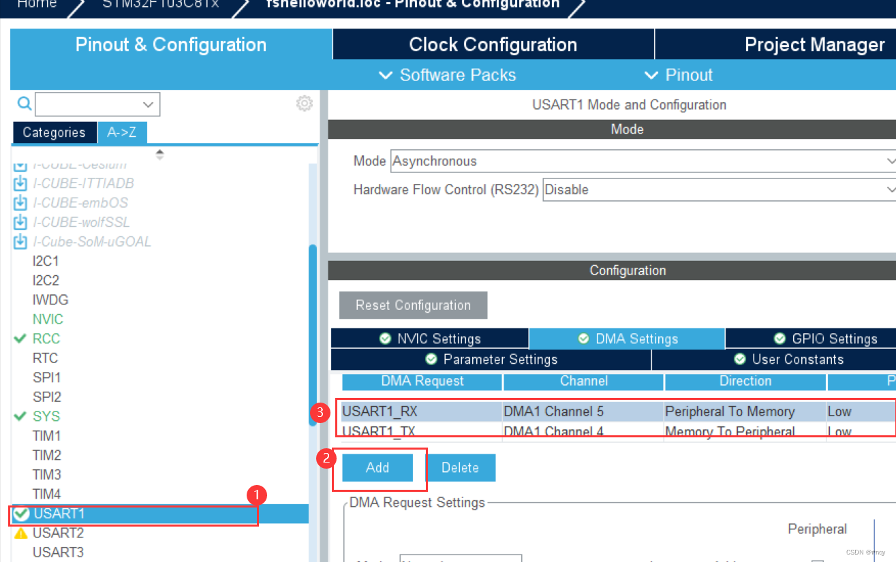Image resolution: width=896 pixels, height=562 pixels.
Task: Click User Constants tab check icon
Action: [740, 359]
